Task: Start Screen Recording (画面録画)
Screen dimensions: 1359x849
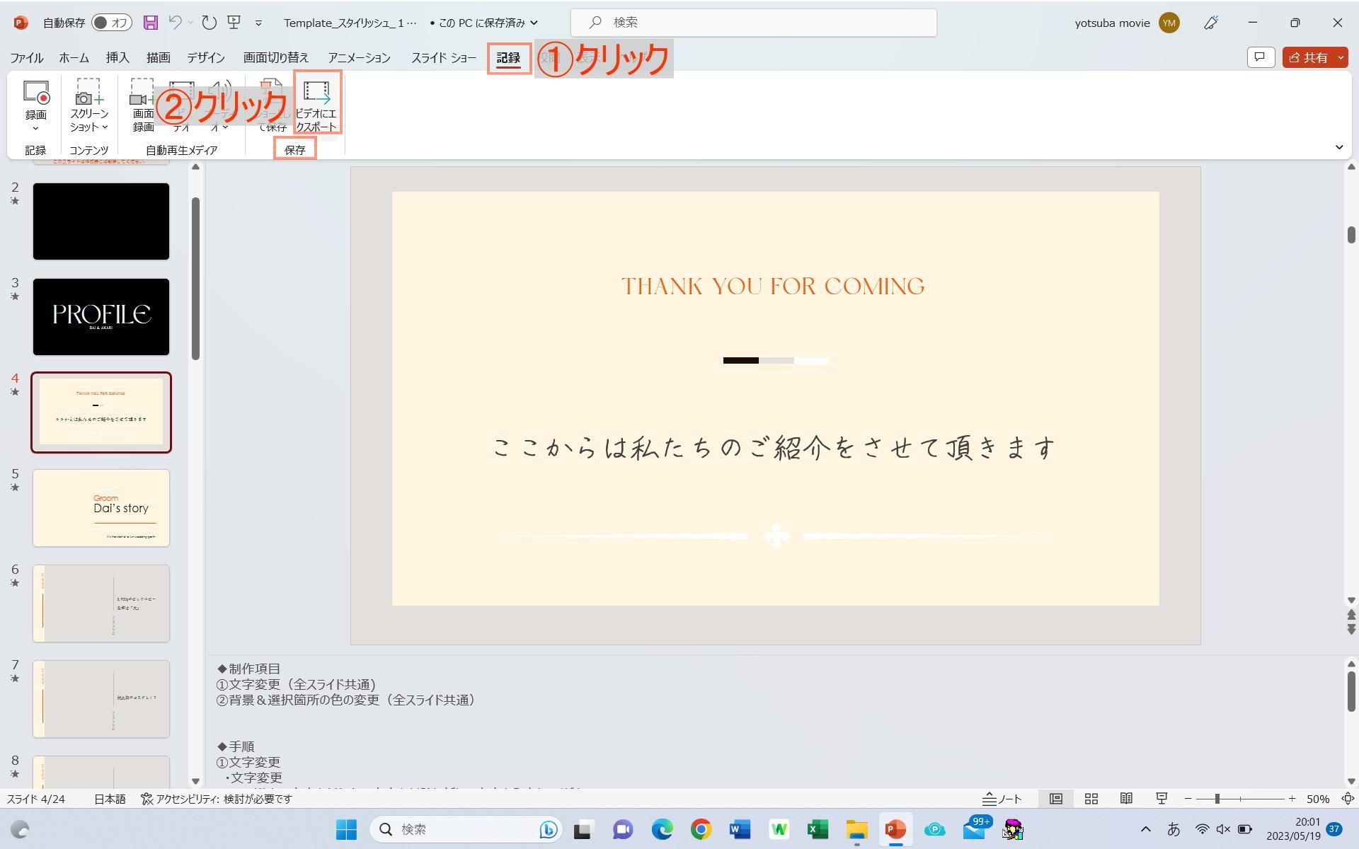Action: point(142,105)
